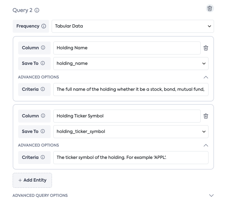227x203 pixels.
Task: Click Frequency info icon
Action: click(44, 26)
